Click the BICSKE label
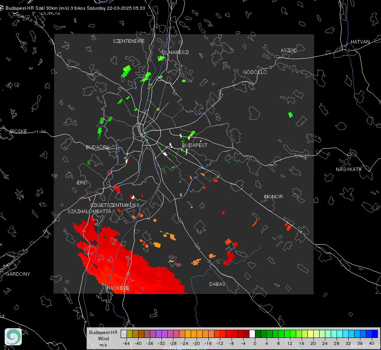This screenshot has width=381, height=350. click(18, 131)
